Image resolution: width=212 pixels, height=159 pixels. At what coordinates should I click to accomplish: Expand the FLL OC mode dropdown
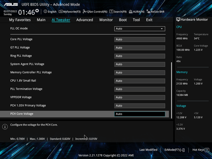[x=140, y=29]
